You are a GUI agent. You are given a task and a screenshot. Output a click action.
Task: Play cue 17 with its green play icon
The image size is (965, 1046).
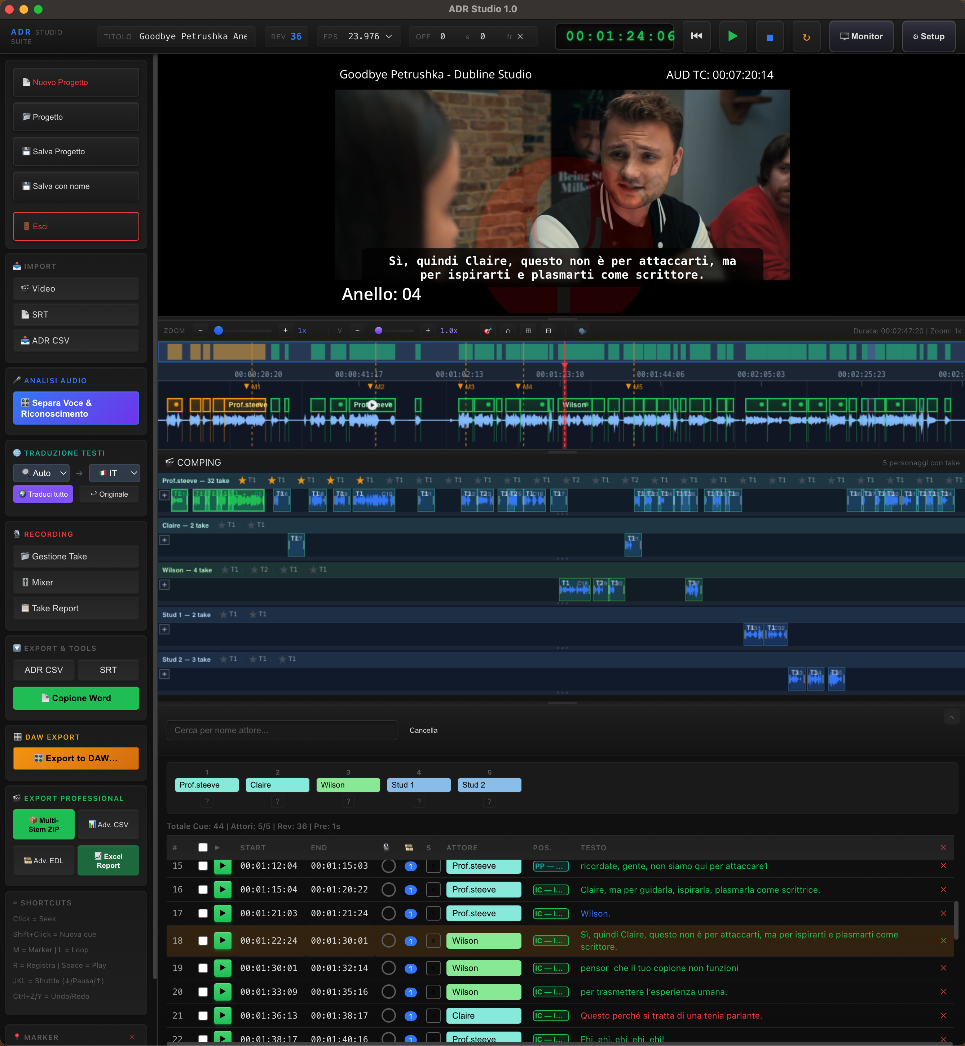click(222, 913)
